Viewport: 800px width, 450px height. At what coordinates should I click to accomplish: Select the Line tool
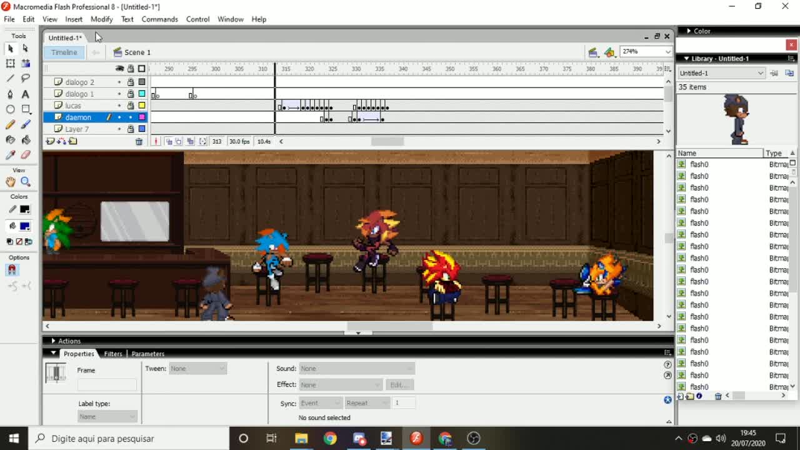[10, 79]
